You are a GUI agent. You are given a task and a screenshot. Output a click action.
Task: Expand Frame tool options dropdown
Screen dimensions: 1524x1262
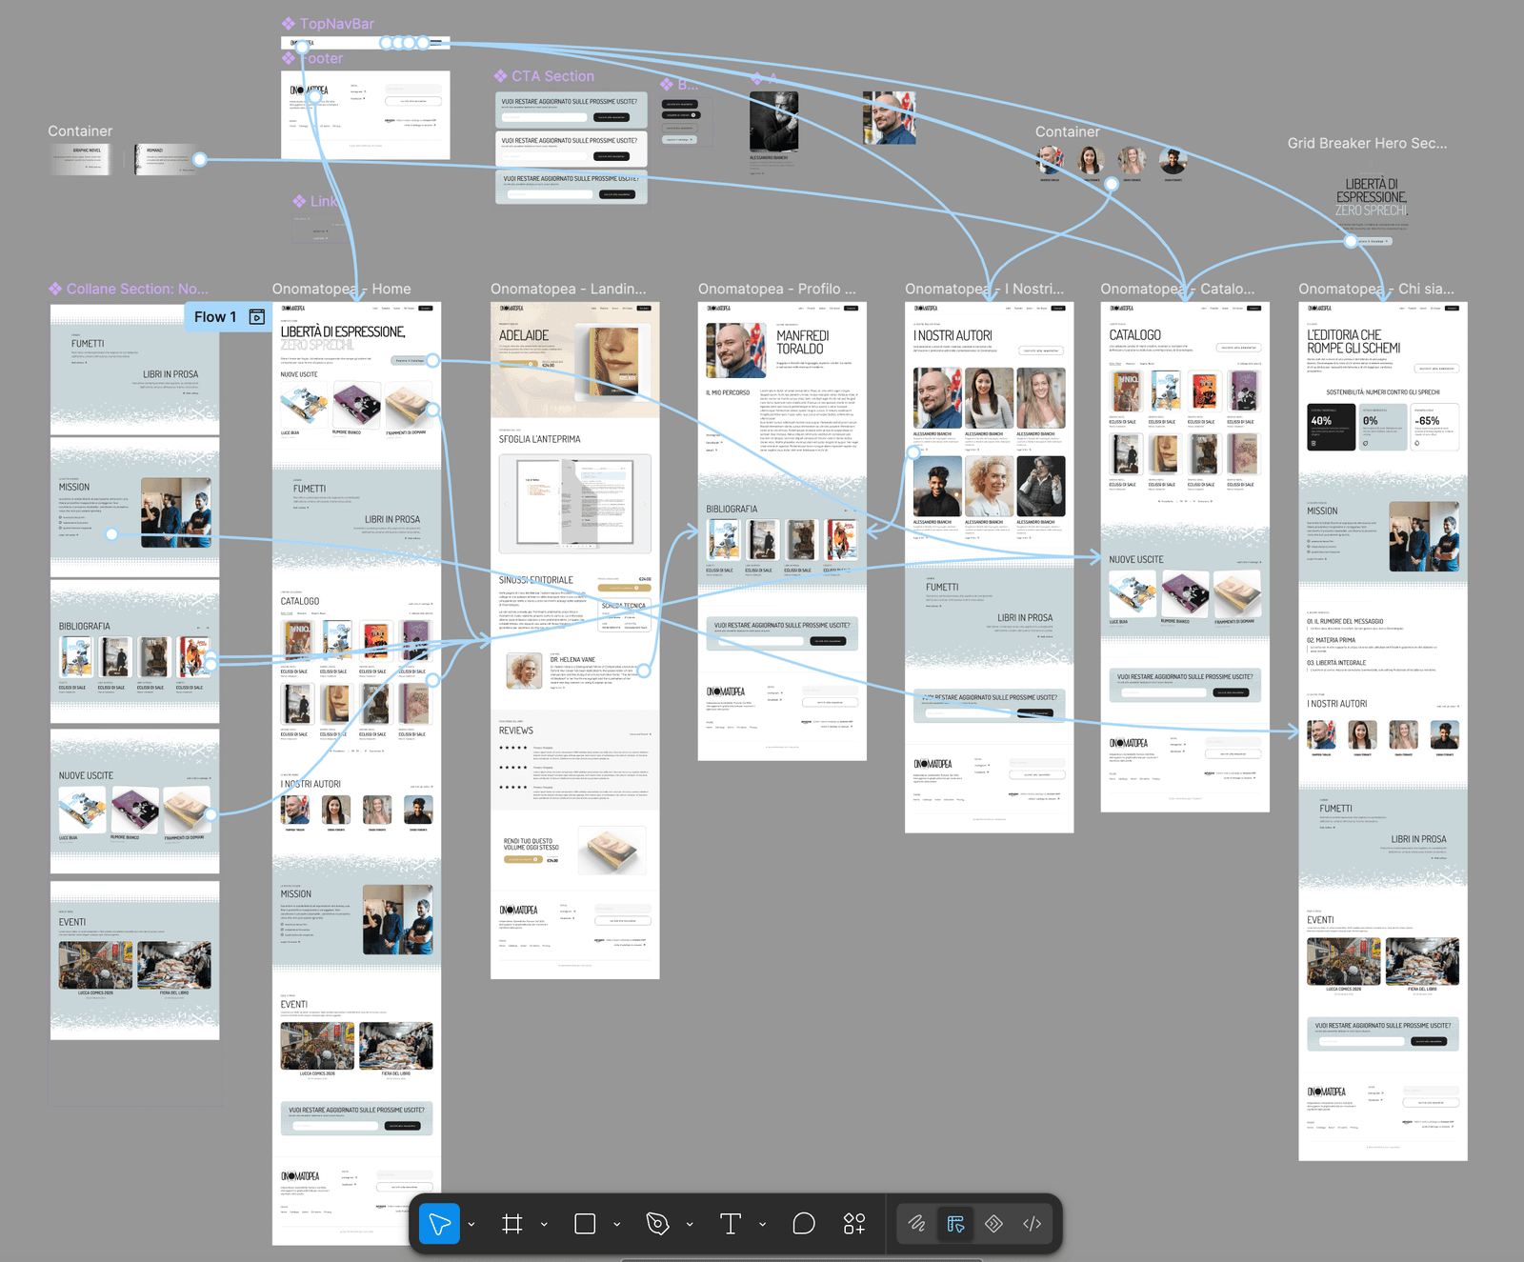[x=544, y=1225]
